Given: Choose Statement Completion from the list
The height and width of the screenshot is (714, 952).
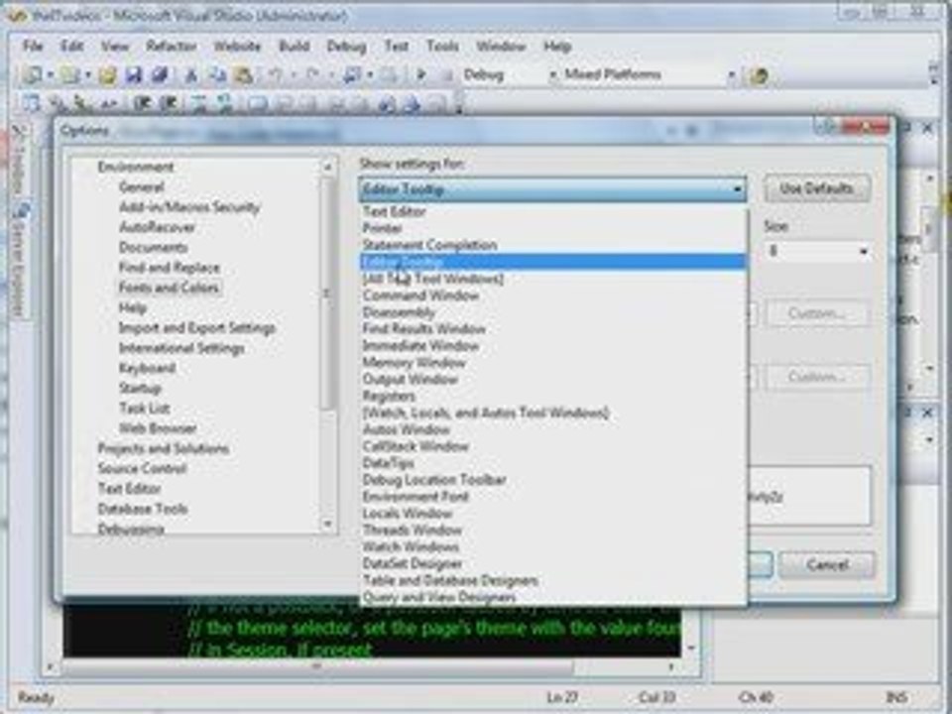Looking at the screenshot, I should 552,245.
